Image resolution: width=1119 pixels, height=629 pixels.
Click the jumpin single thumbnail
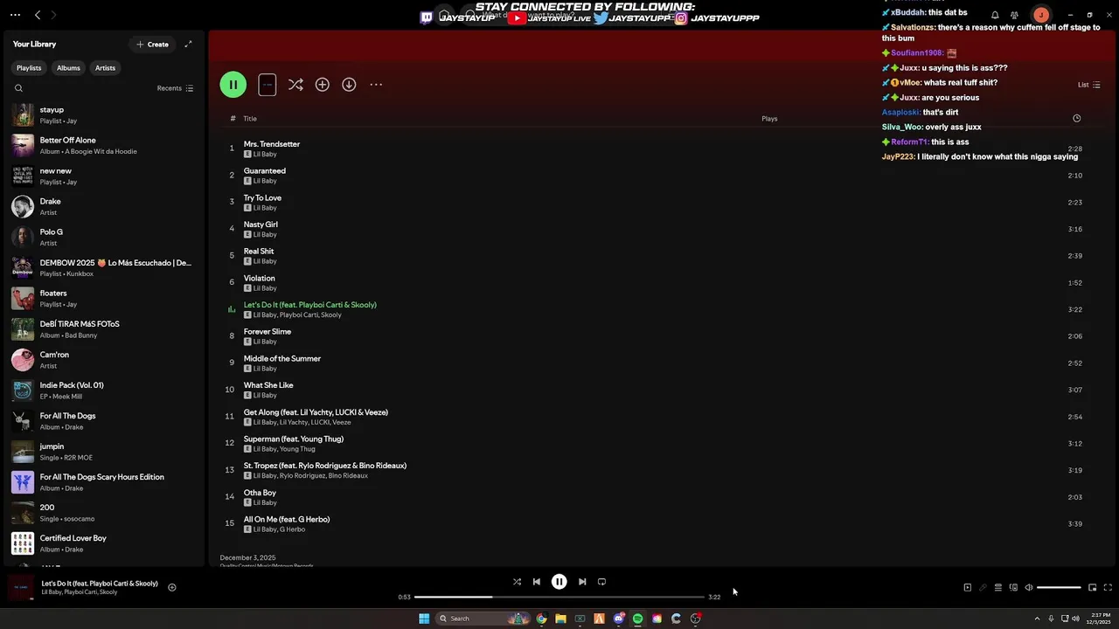(23, 452)
